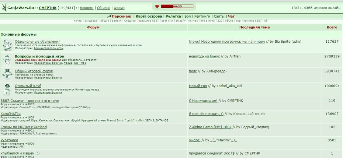Click the сп.сайт quick link
The width and height of the screenshot is (343, 158).
point(181,21)
